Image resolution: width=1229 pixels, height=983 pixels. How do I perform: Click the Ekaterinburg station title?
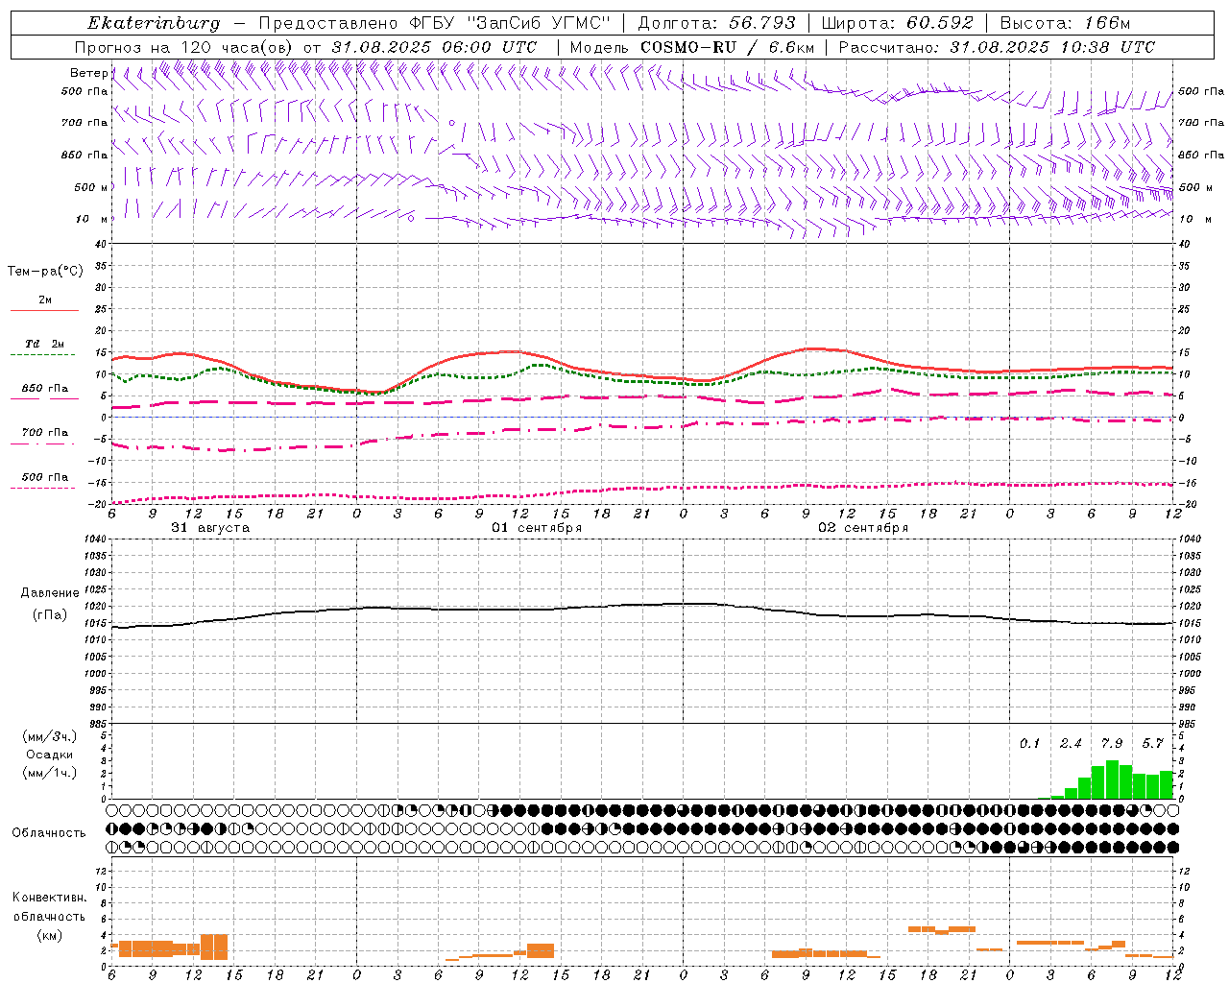(154, 23)
